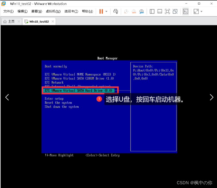Click the revert to snapshot icon
The image size is (217, 188).
(x=134, y=12)
